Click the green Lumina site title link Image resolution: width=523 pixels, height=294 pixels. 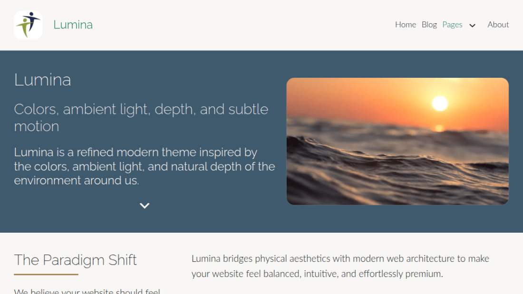pos(73,25)
